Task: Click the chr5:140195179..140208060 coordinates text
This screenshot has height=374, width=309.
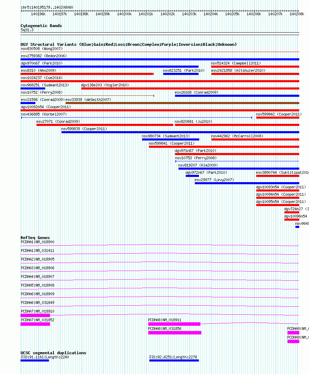Action: [47, 7]
